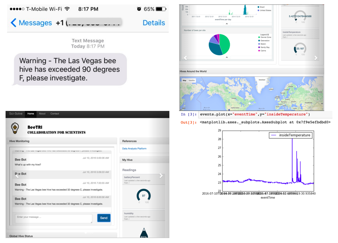This screenshot has height=243, width=338.
Task: Toggle the Cairns legend swatch
Action: click(x=259, y=50)
